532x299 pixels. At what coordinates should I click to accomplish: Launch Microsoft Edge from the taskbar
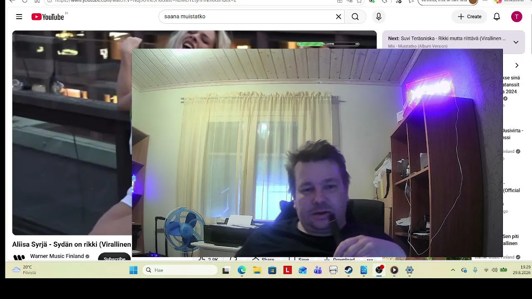[242, 270]
